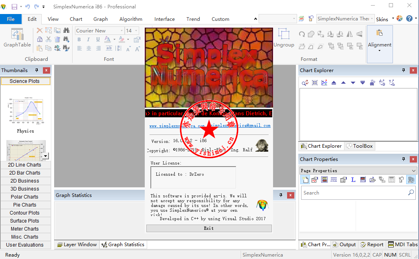This screenshot has height=259, width=419.
Task: Open the Pie Charts category
Action: 24,205
